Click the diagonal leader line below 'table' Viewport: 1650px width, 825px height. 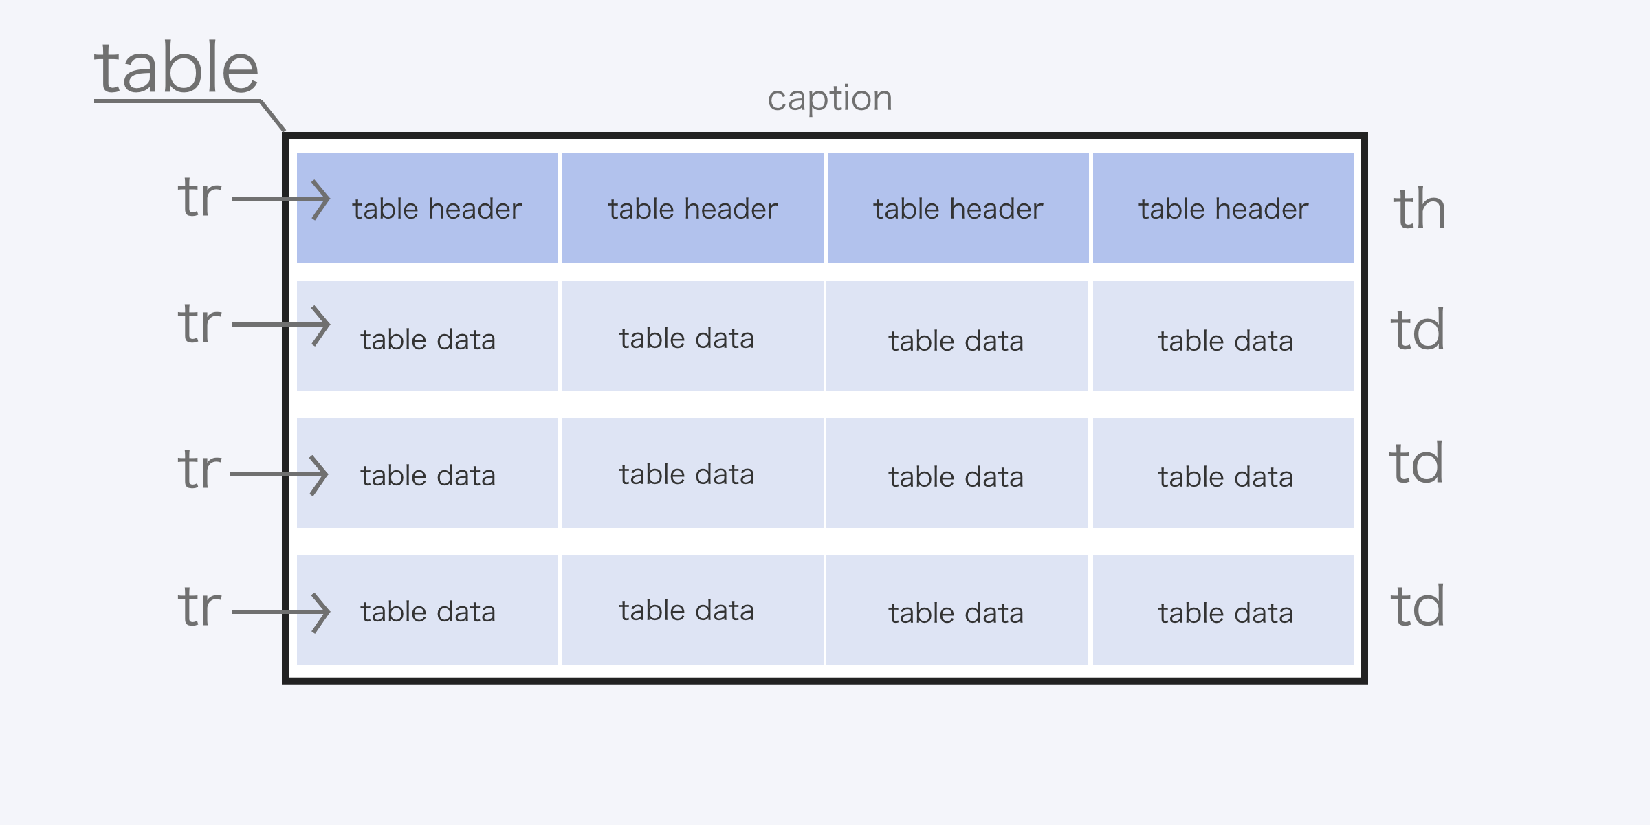click(273, 116)
